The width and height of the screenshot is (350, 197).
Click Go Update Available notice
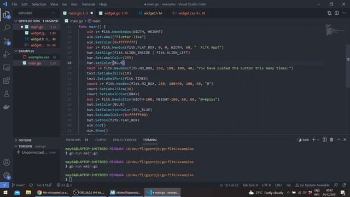(x=312, y=185)
